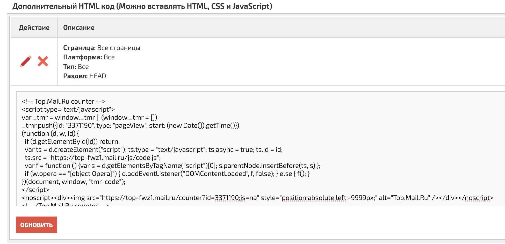The width and height of the screenshot is (505, 244).
Task: Click the underlined closing 'noscript' word
Action: (477, 198)
